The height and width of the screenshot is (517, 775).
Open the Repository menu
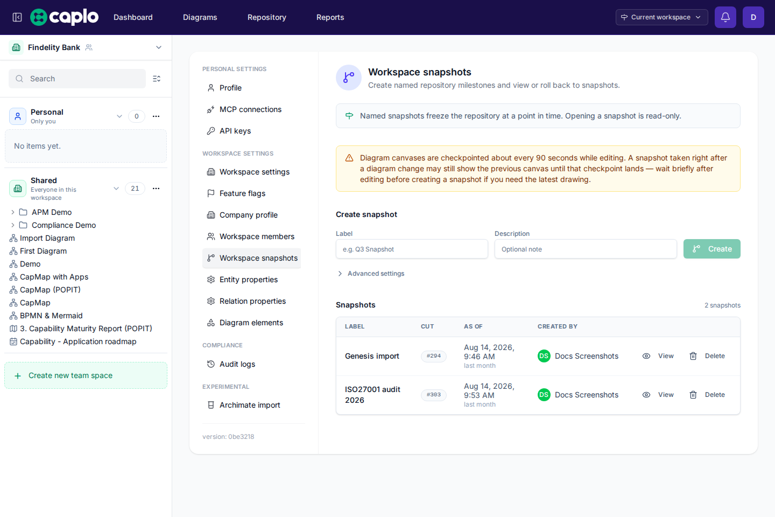click(x=267, y=17)
